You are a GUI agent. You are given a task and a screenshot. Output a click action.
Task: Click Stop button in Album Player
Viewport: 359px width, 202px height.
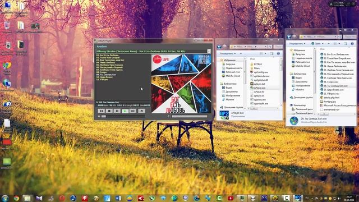[109, 111]
